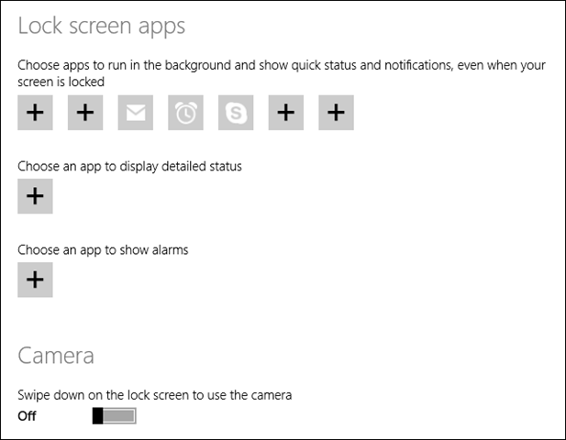Click the plus tile just right of Skype icon
This screenshot has width=566, height=440.
click(286, 113)
